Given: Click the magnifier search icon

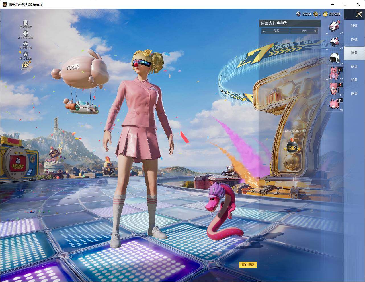Looking at the screenshot, I should (x=264, y=31).
